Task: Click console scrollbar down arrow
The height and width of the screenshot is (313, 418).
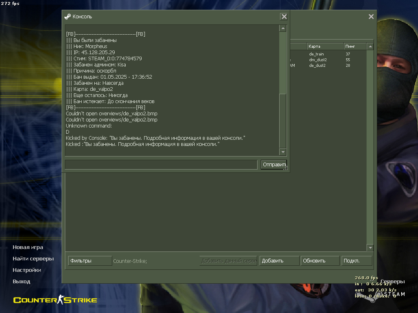Action: pos(283,152)
